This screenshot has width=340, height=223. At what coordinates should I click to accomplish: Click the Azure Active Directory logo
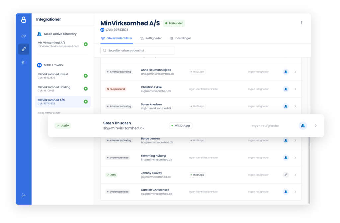tap(39, 34)
